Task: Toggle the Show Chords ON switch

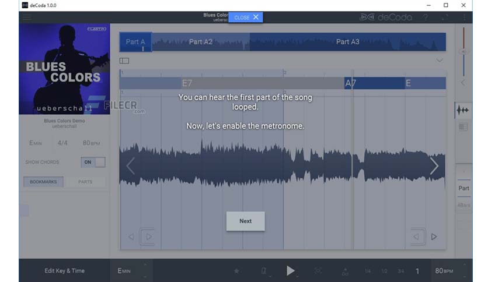Action: click(x=93, y=162)
